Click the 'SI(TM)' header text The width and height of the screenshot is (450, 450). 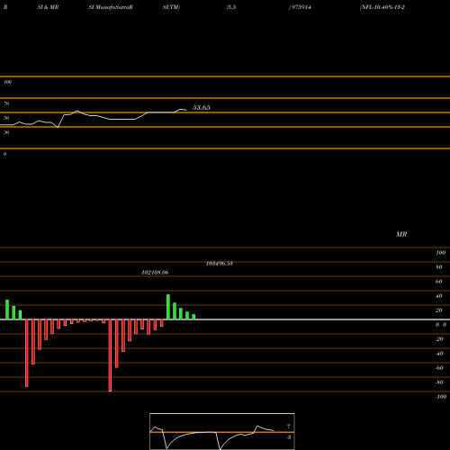[x=171, y=7]
